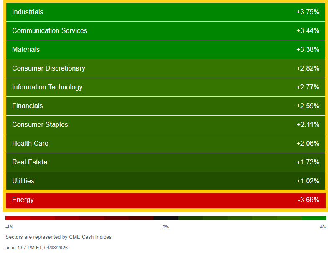Select the Utilities label
Image resolution: width=328 pixels, height=253 pixels.
pos(23,181)
